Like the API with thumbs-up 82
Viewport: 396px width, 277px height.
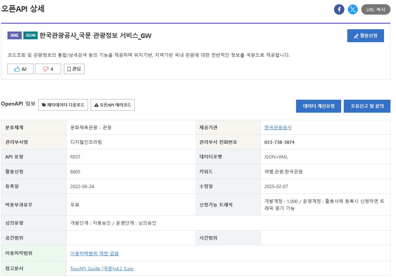20,69
